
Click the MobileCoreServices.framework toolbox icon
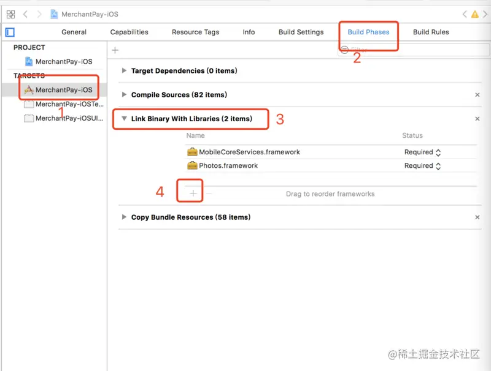coord(192,152)
